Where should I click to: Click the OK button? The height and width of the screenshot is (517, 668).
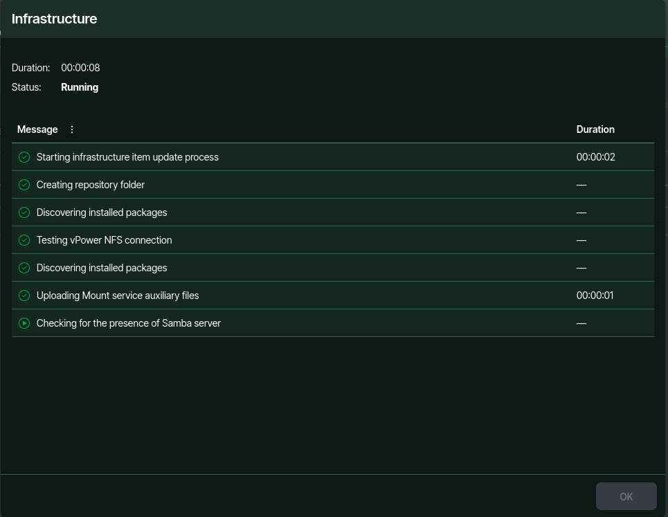pos(626,496)
